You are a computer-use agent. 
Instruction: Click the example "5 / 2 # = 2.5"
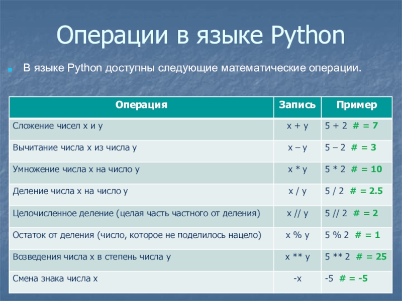354,191
